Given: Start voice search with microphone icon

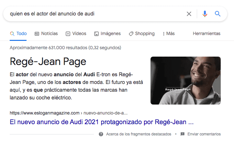Looking at the screenshot, I should pyautogui.click(x=205, y=14).
